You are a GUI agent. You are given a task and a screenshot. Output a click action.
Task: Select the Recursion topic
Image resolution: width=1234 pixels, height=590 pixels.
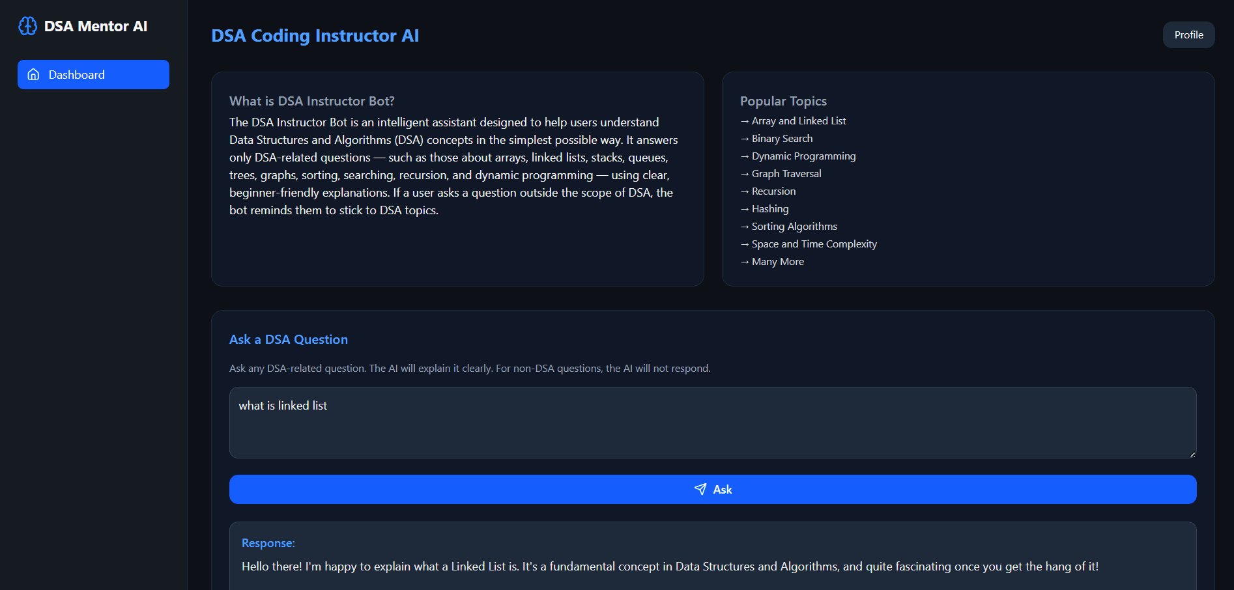tap(773, 191)
